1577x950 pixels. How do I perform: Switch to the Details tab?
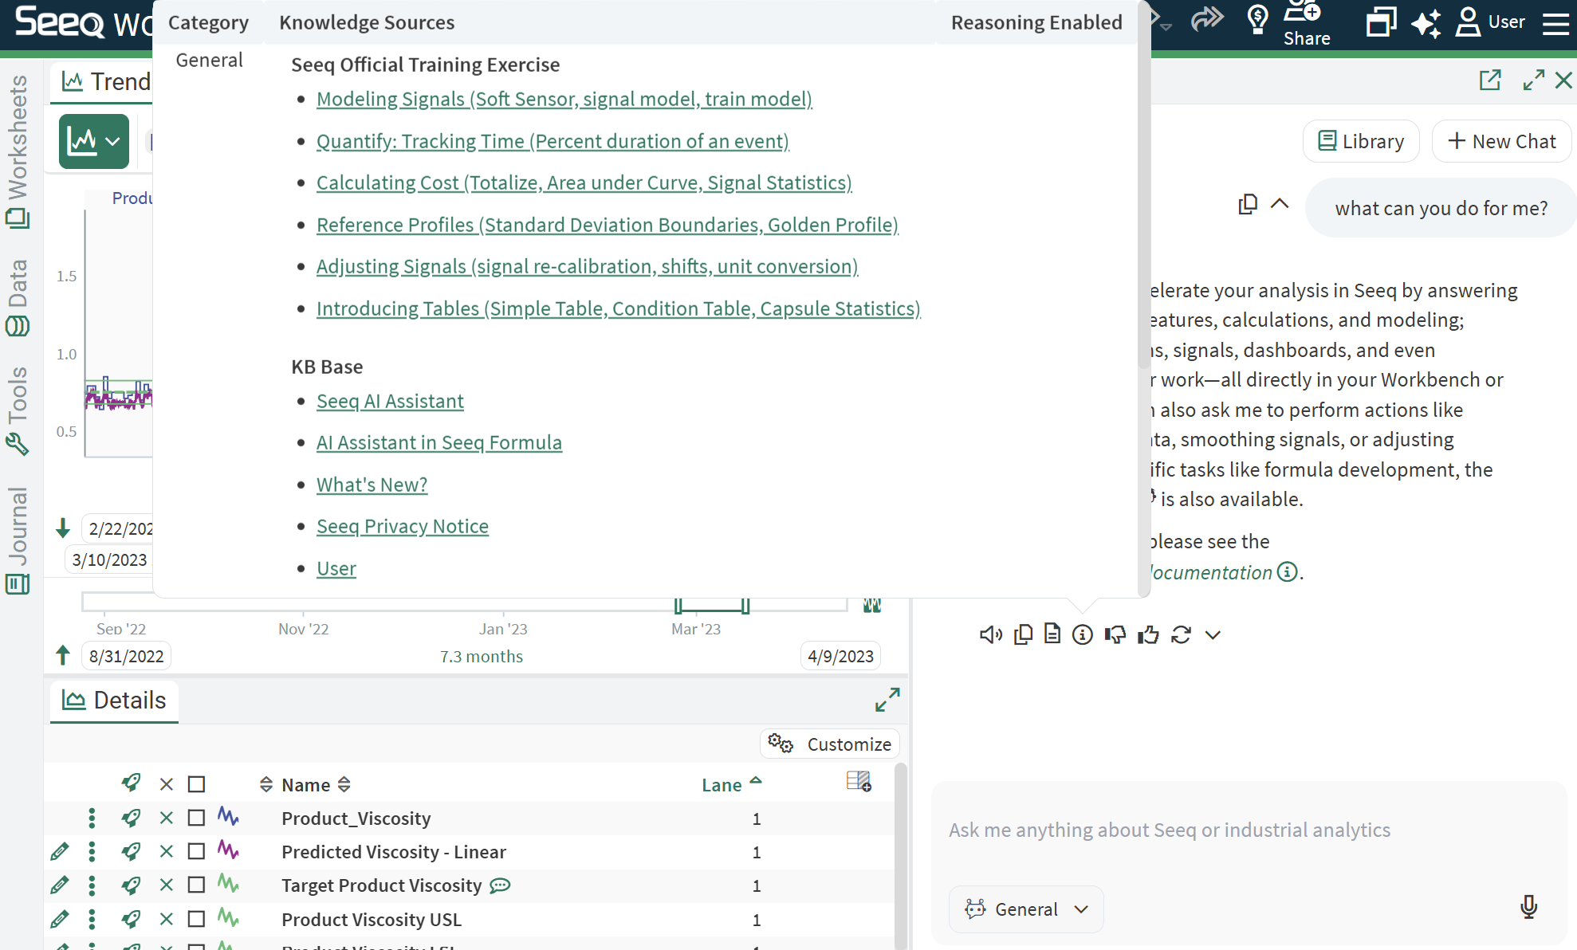pos(115,700)
